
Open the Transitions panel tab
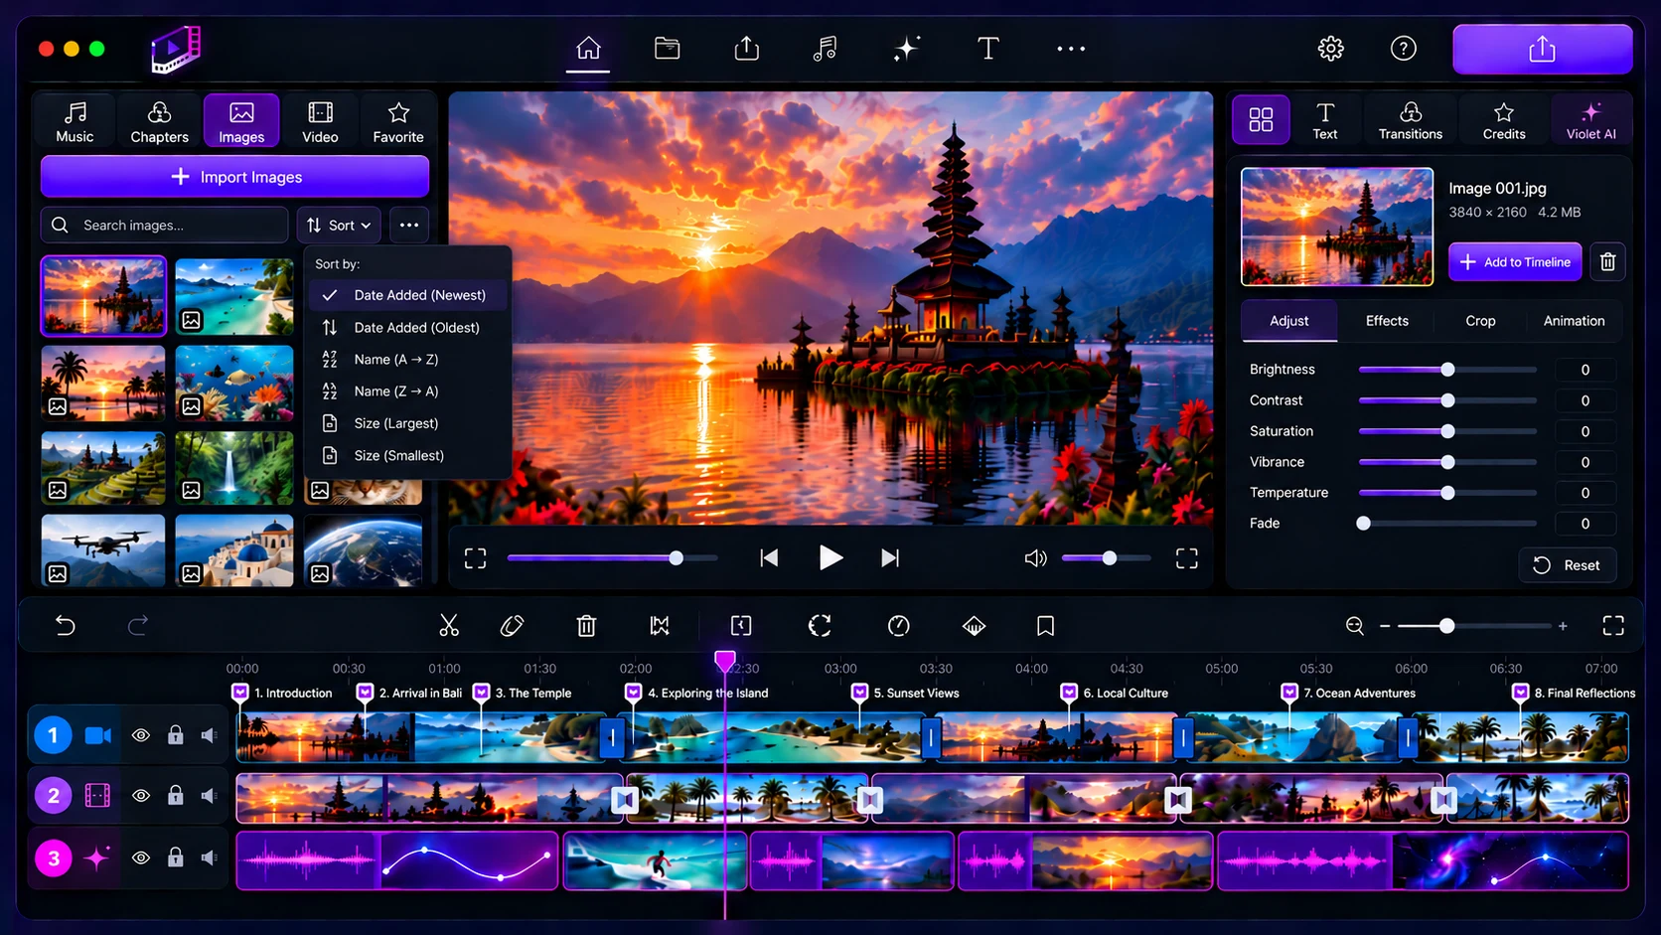(1410, 120)
